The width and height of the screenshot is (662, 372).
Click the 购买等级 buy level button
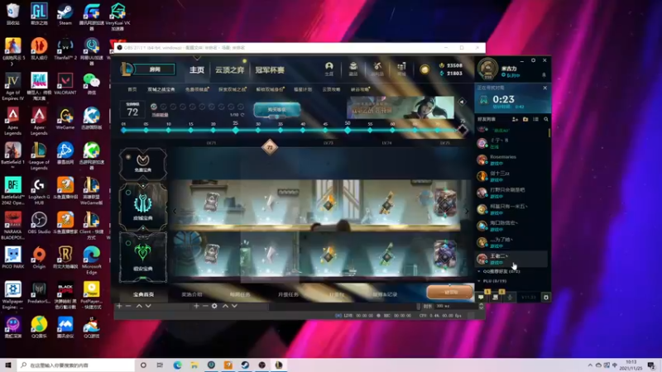[x=277, y=110]
